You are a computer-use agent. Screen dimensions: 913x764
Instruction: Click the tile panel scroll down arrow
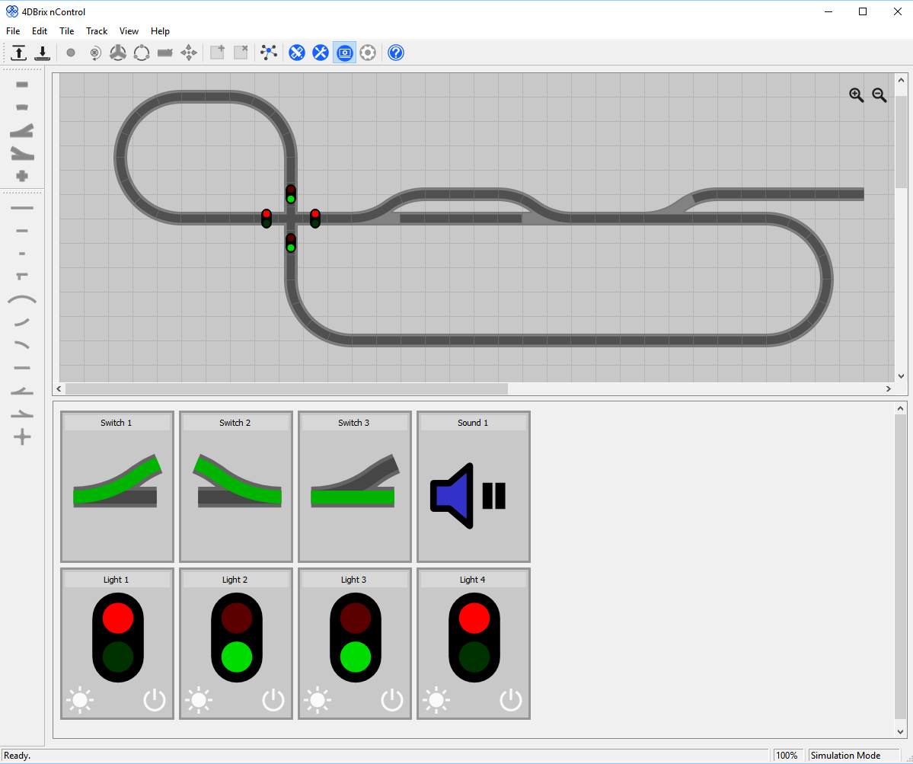tap(900, 732)
